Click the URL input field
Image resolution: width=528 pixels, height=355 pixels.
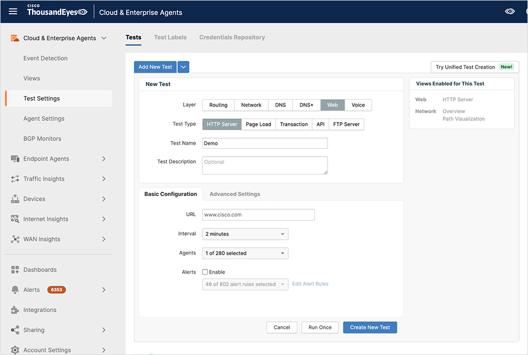(x=258, y=215)
